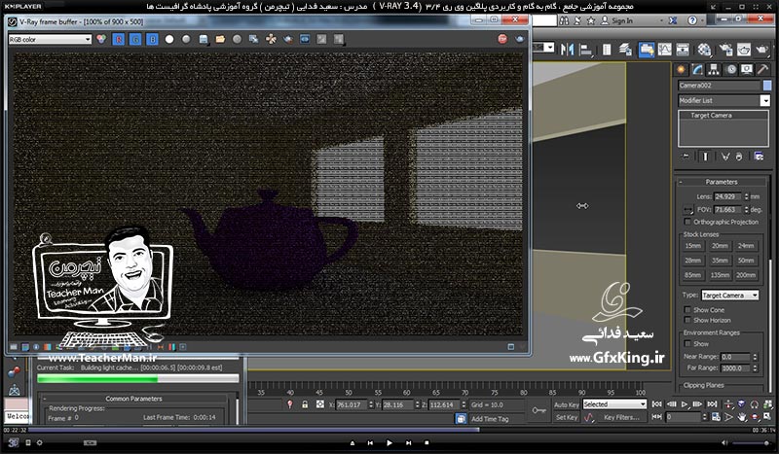Select the 200mm stock lens button
The image size is (779, 454).
(x=746, y=274)
